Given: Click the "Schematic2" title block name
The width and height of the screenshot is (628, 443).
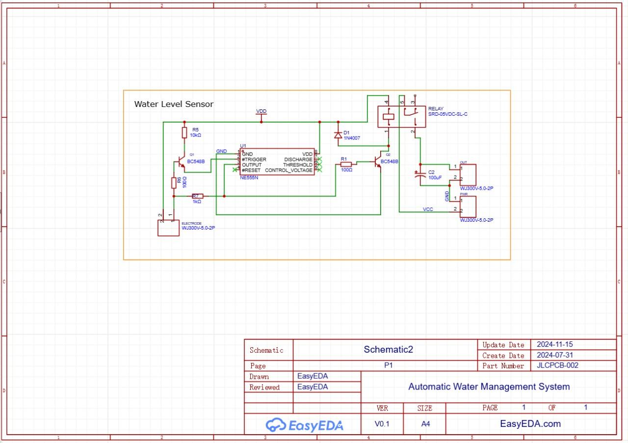Looking at the screenshot, I should (389, 349).
